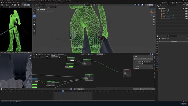Toggle render camera icon for Collection row
This screenshot has width=188, height=106.
(187, 9)
